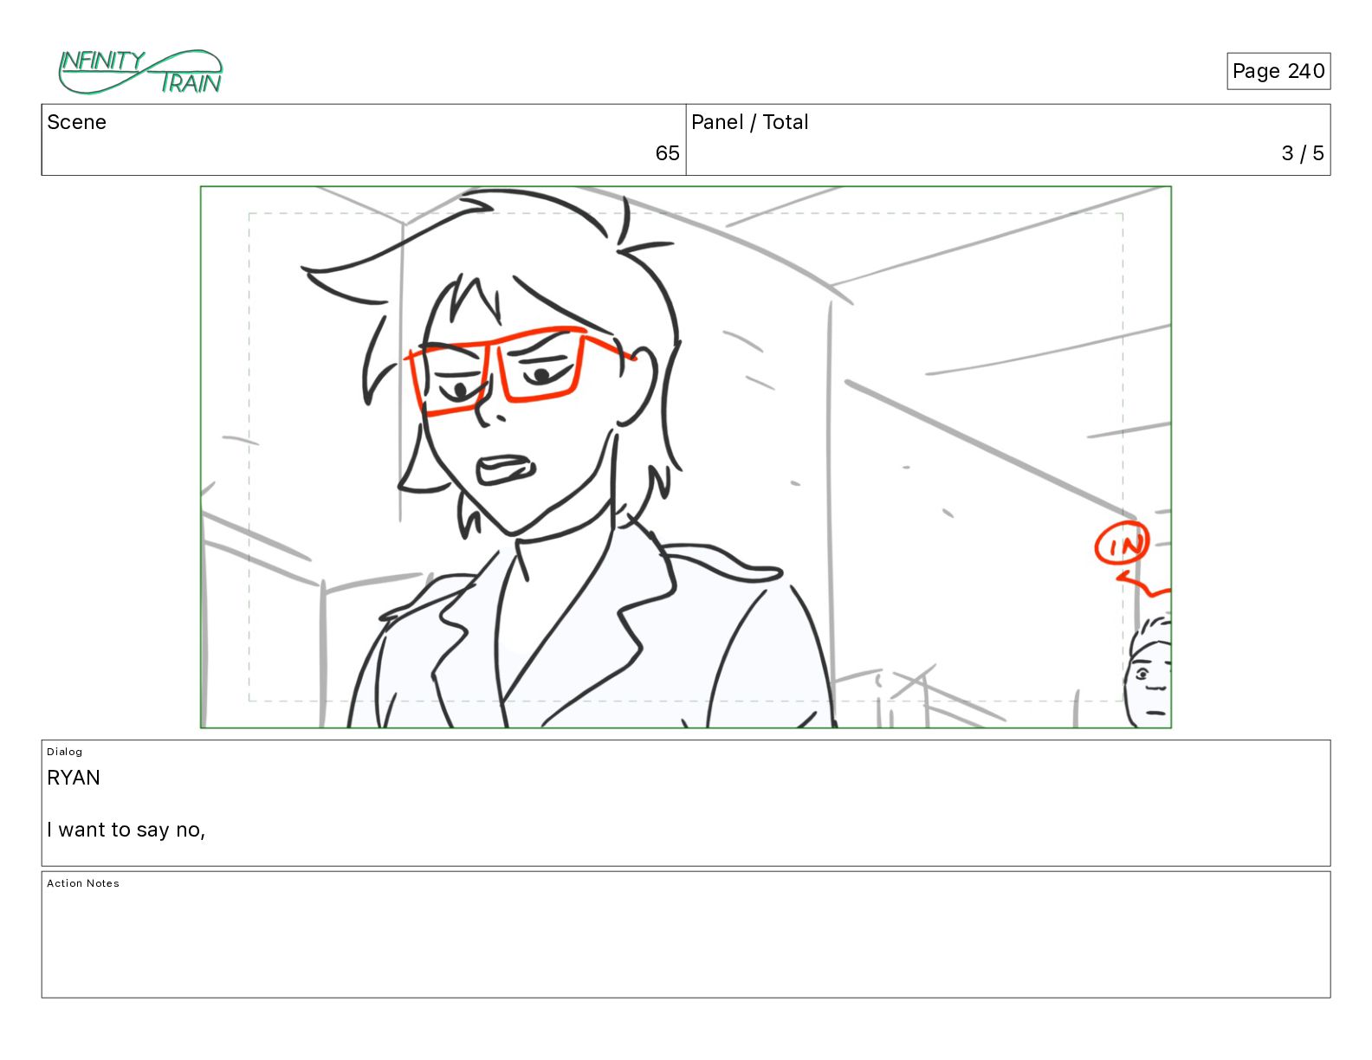Click the 'Action Notes' label

click(83, 883)
